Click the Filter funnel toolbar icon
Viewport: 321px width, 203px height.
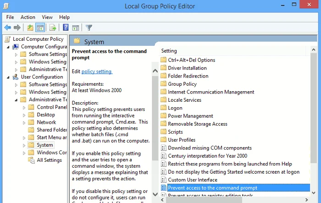click(x=89, y=27)
